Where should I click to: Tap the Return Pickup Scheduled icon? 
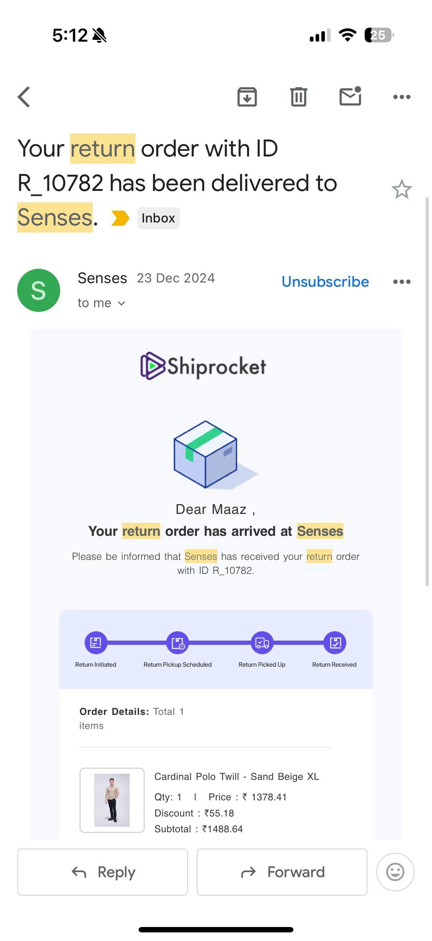click(x=178, y=642)
